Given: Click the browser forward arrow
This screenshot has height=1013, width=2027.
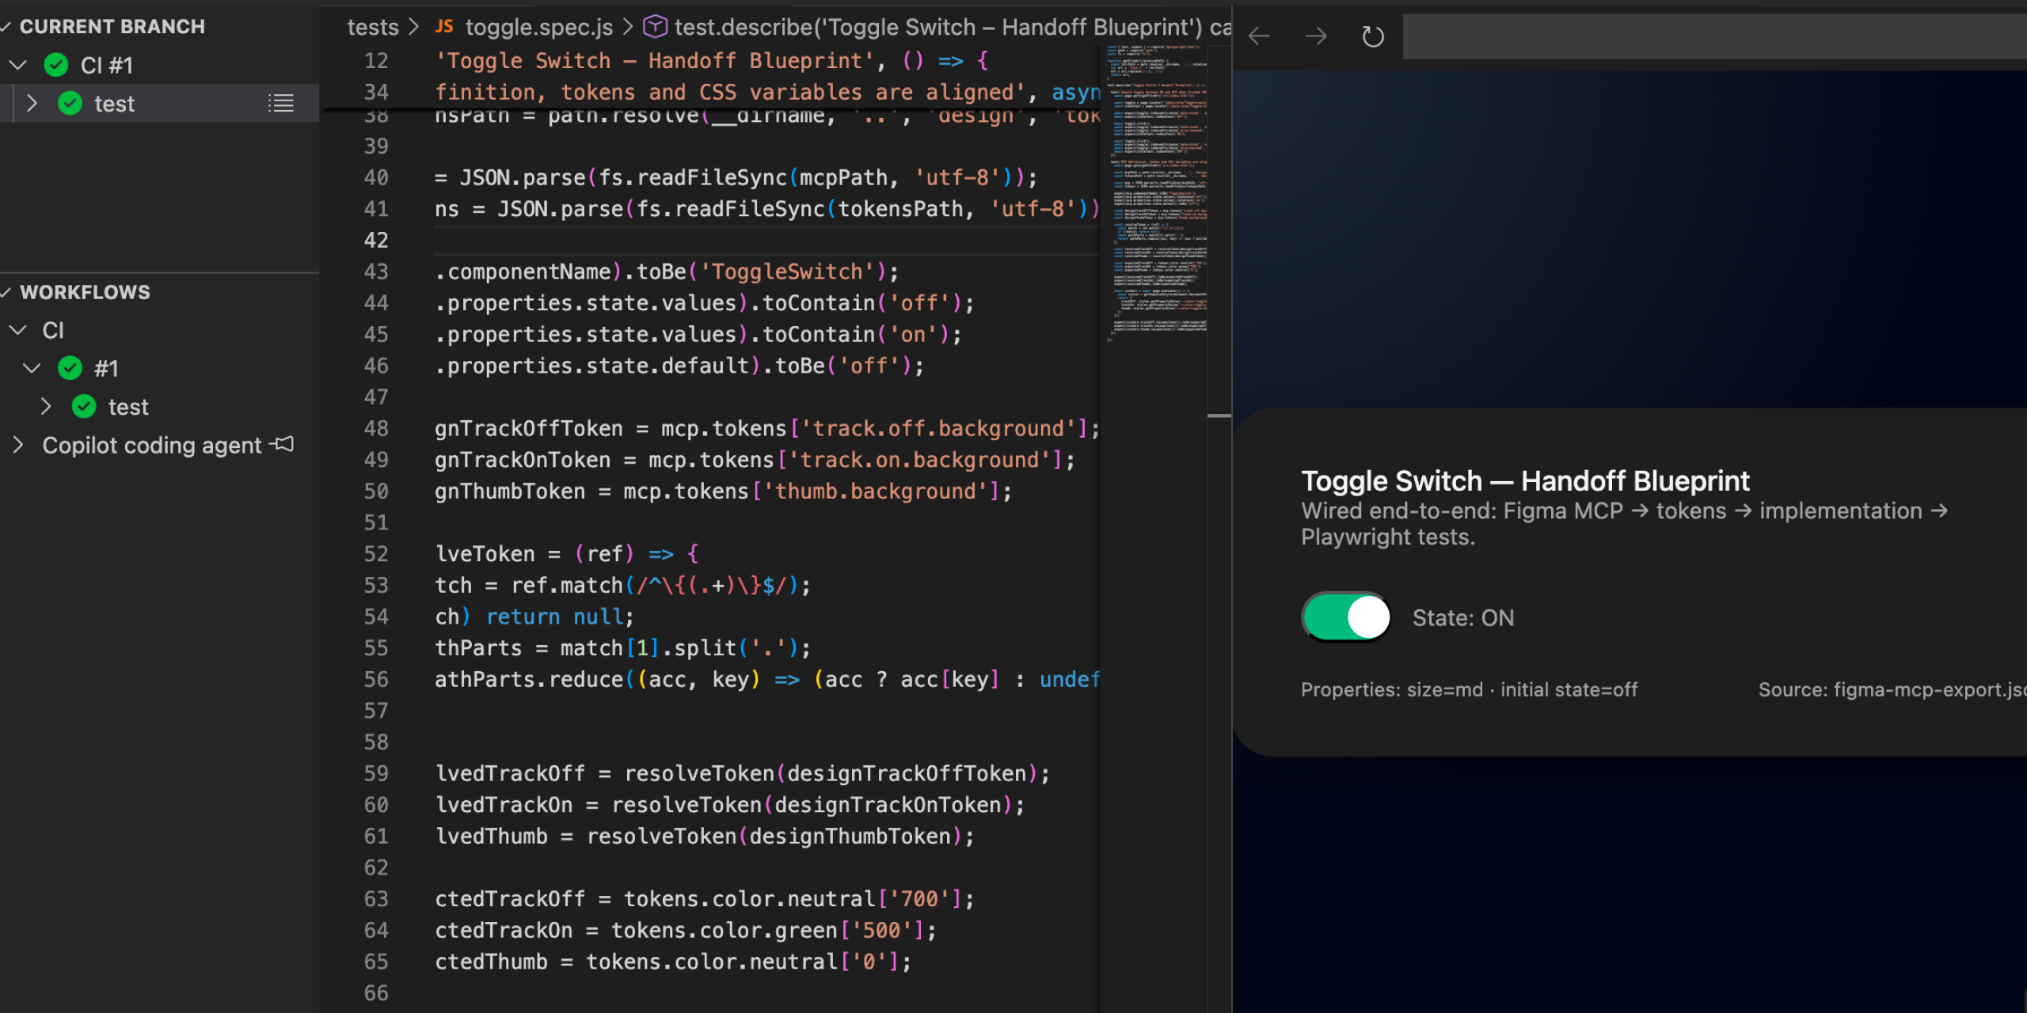Looking at the screenshot, I should tap(1316, 36).
